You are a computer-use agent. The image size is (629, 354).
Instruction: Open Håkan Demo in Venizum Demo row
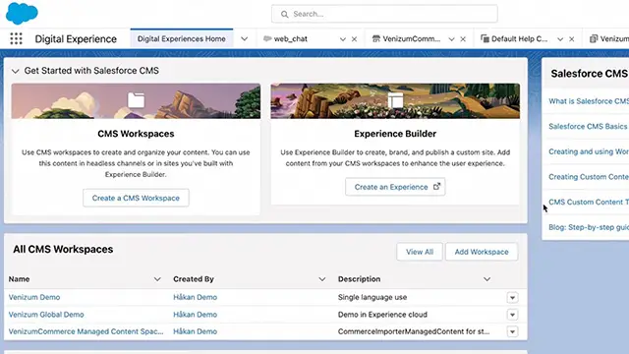click(195, 297)
